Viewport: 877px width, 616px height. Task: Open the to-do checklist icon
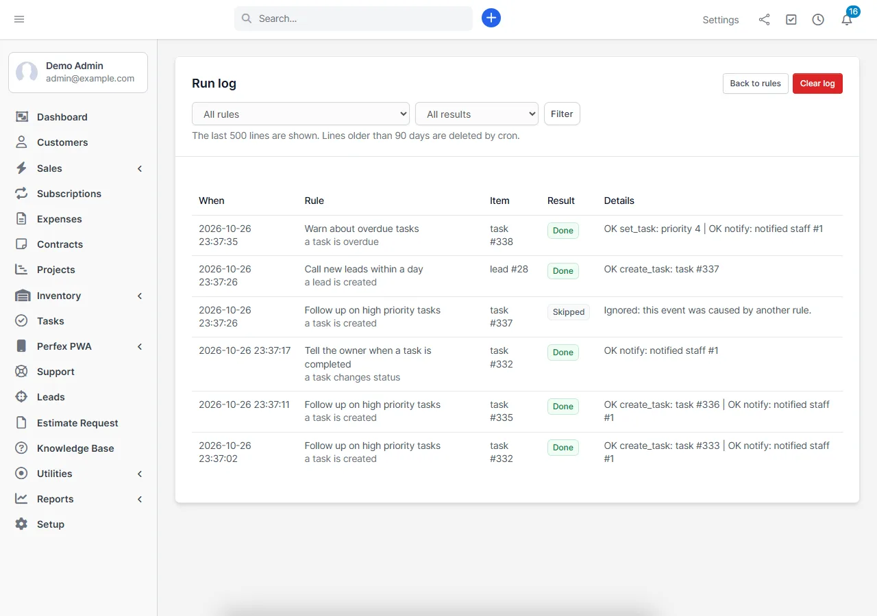(791, 20)
